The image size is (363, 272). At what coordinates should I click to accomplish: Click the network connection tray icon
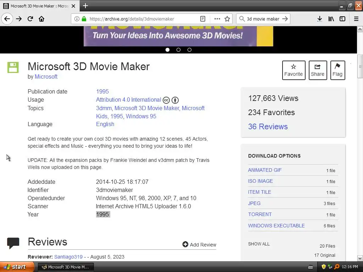(x=330, y=267)
